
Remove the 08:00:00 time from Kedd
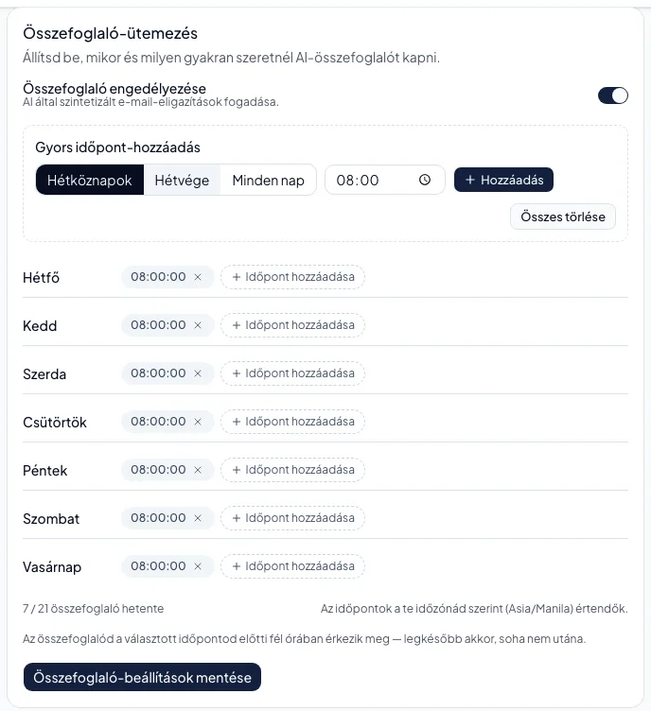tap(198, 325)
